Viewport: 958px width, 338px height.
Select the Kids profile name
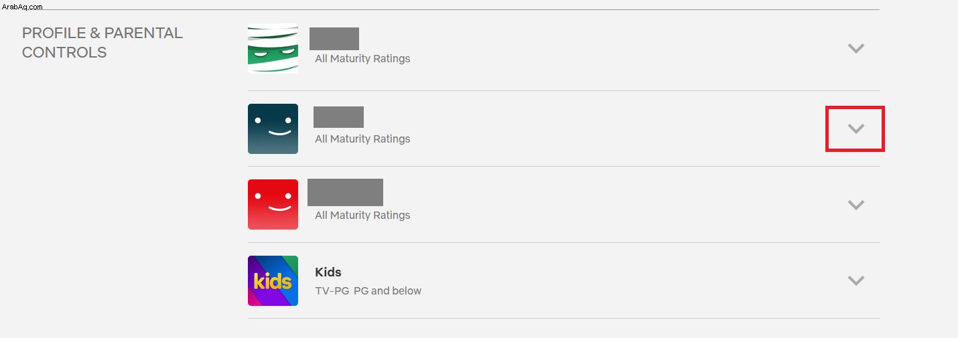click(328, 272)
